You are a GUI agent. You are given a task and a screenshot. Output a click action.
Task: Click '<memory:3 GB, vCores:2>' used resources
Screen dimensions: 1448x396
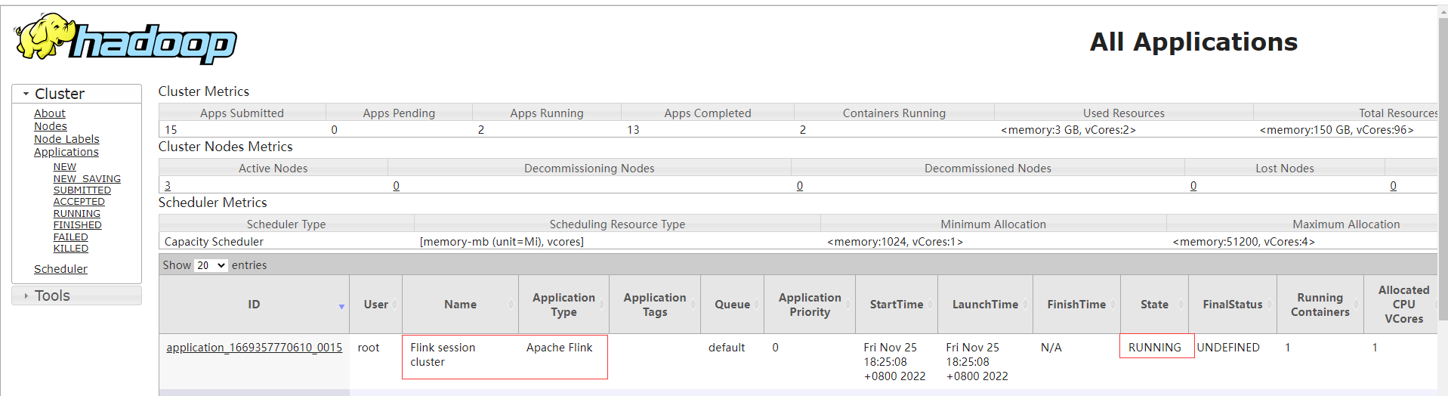click(1068, 130)
